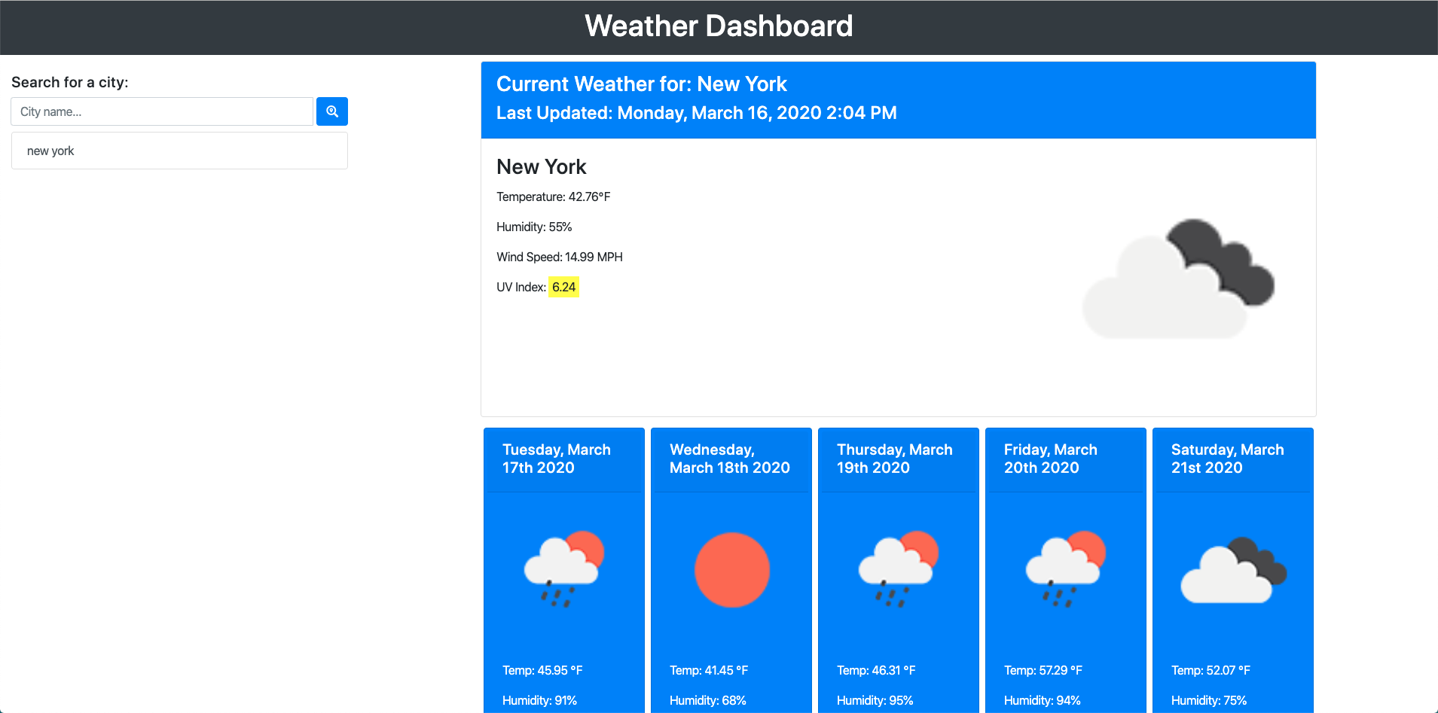Viewport: 1438px width, 713px height.
Task: Click the Tuesday, March 17th 2020 header
Action: [557, 459]
